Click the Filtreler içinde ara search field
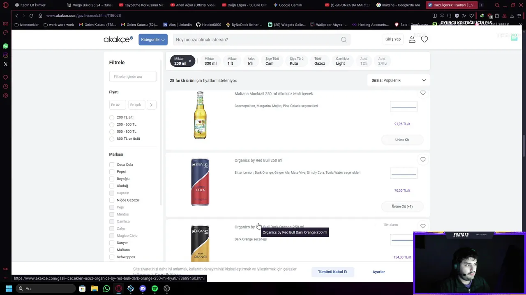Viewport: 526px width, 295px height. [133, 77]
